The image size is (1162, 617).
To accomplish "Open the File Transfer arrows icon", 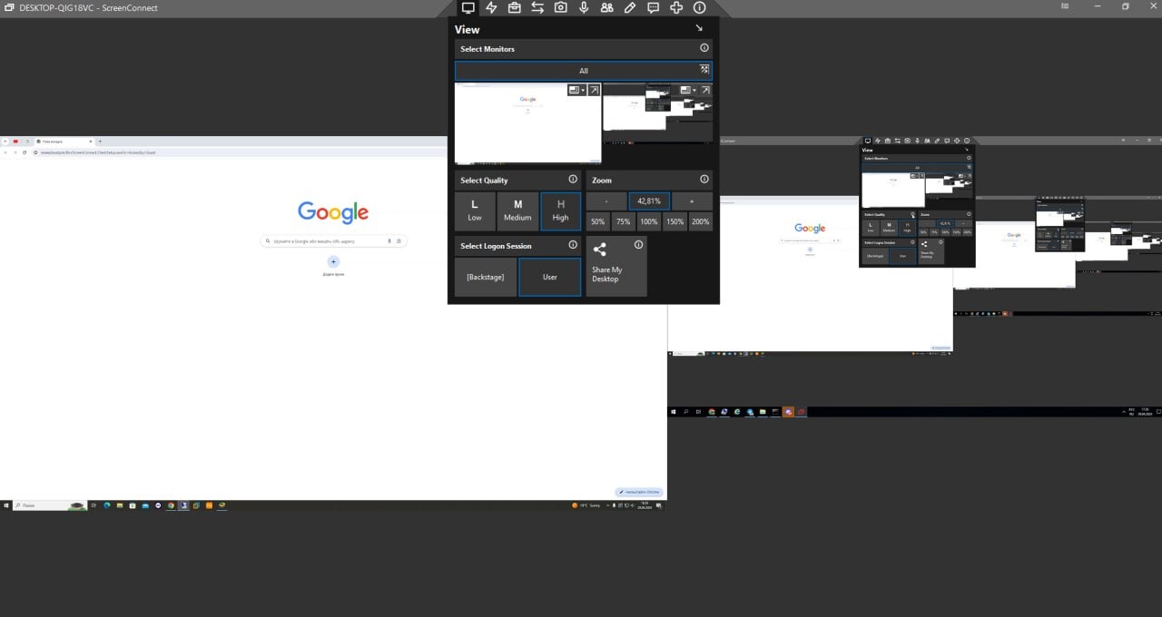I will [x=537, y=7].
